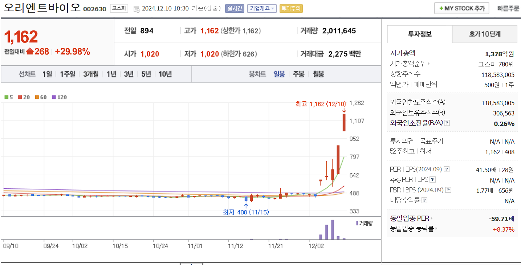Screen dimensions: 521x265
Task: Click the PER | EPS(2024.09) question mark icon
Action: tap(447, 169)
